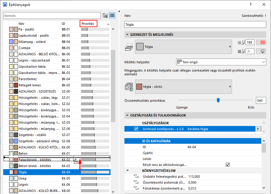The width and height of the screenshot is (271, 194).
Task: Collapse OSZTÁLYOZÁS ÉS TULAJDONSÁGOK section
Action: coord(127,115)
